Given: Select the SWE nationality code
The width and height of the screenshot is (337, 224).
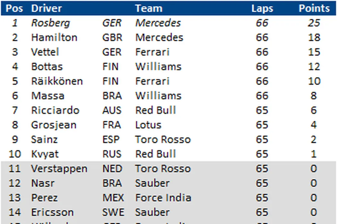Looking at the screenshot, I should (113, 212).
